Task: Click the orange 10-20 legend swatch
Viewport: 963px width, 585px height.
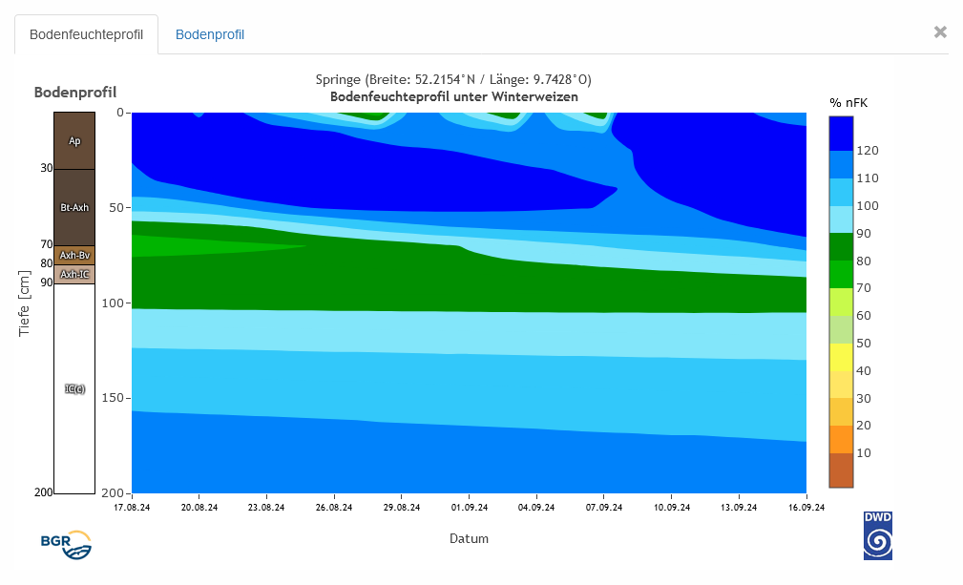Action: (841, 439)
